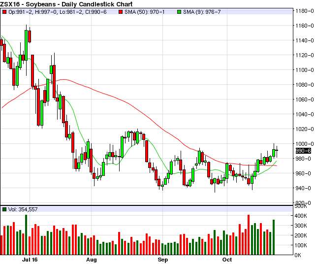Click the highlighted 990-6 last price tag

303,151
